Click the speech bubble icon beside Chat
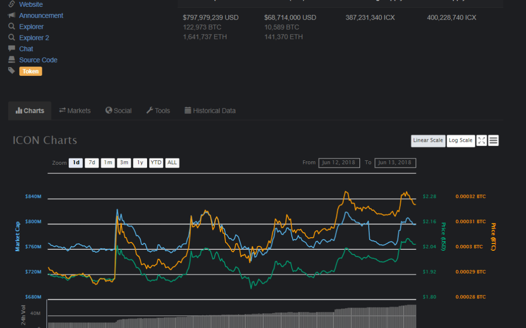 coord(11,48)
